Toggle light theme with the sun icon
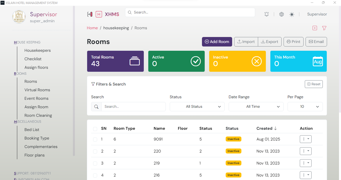This screenshot has width=341, height=180. click(292, 14)
